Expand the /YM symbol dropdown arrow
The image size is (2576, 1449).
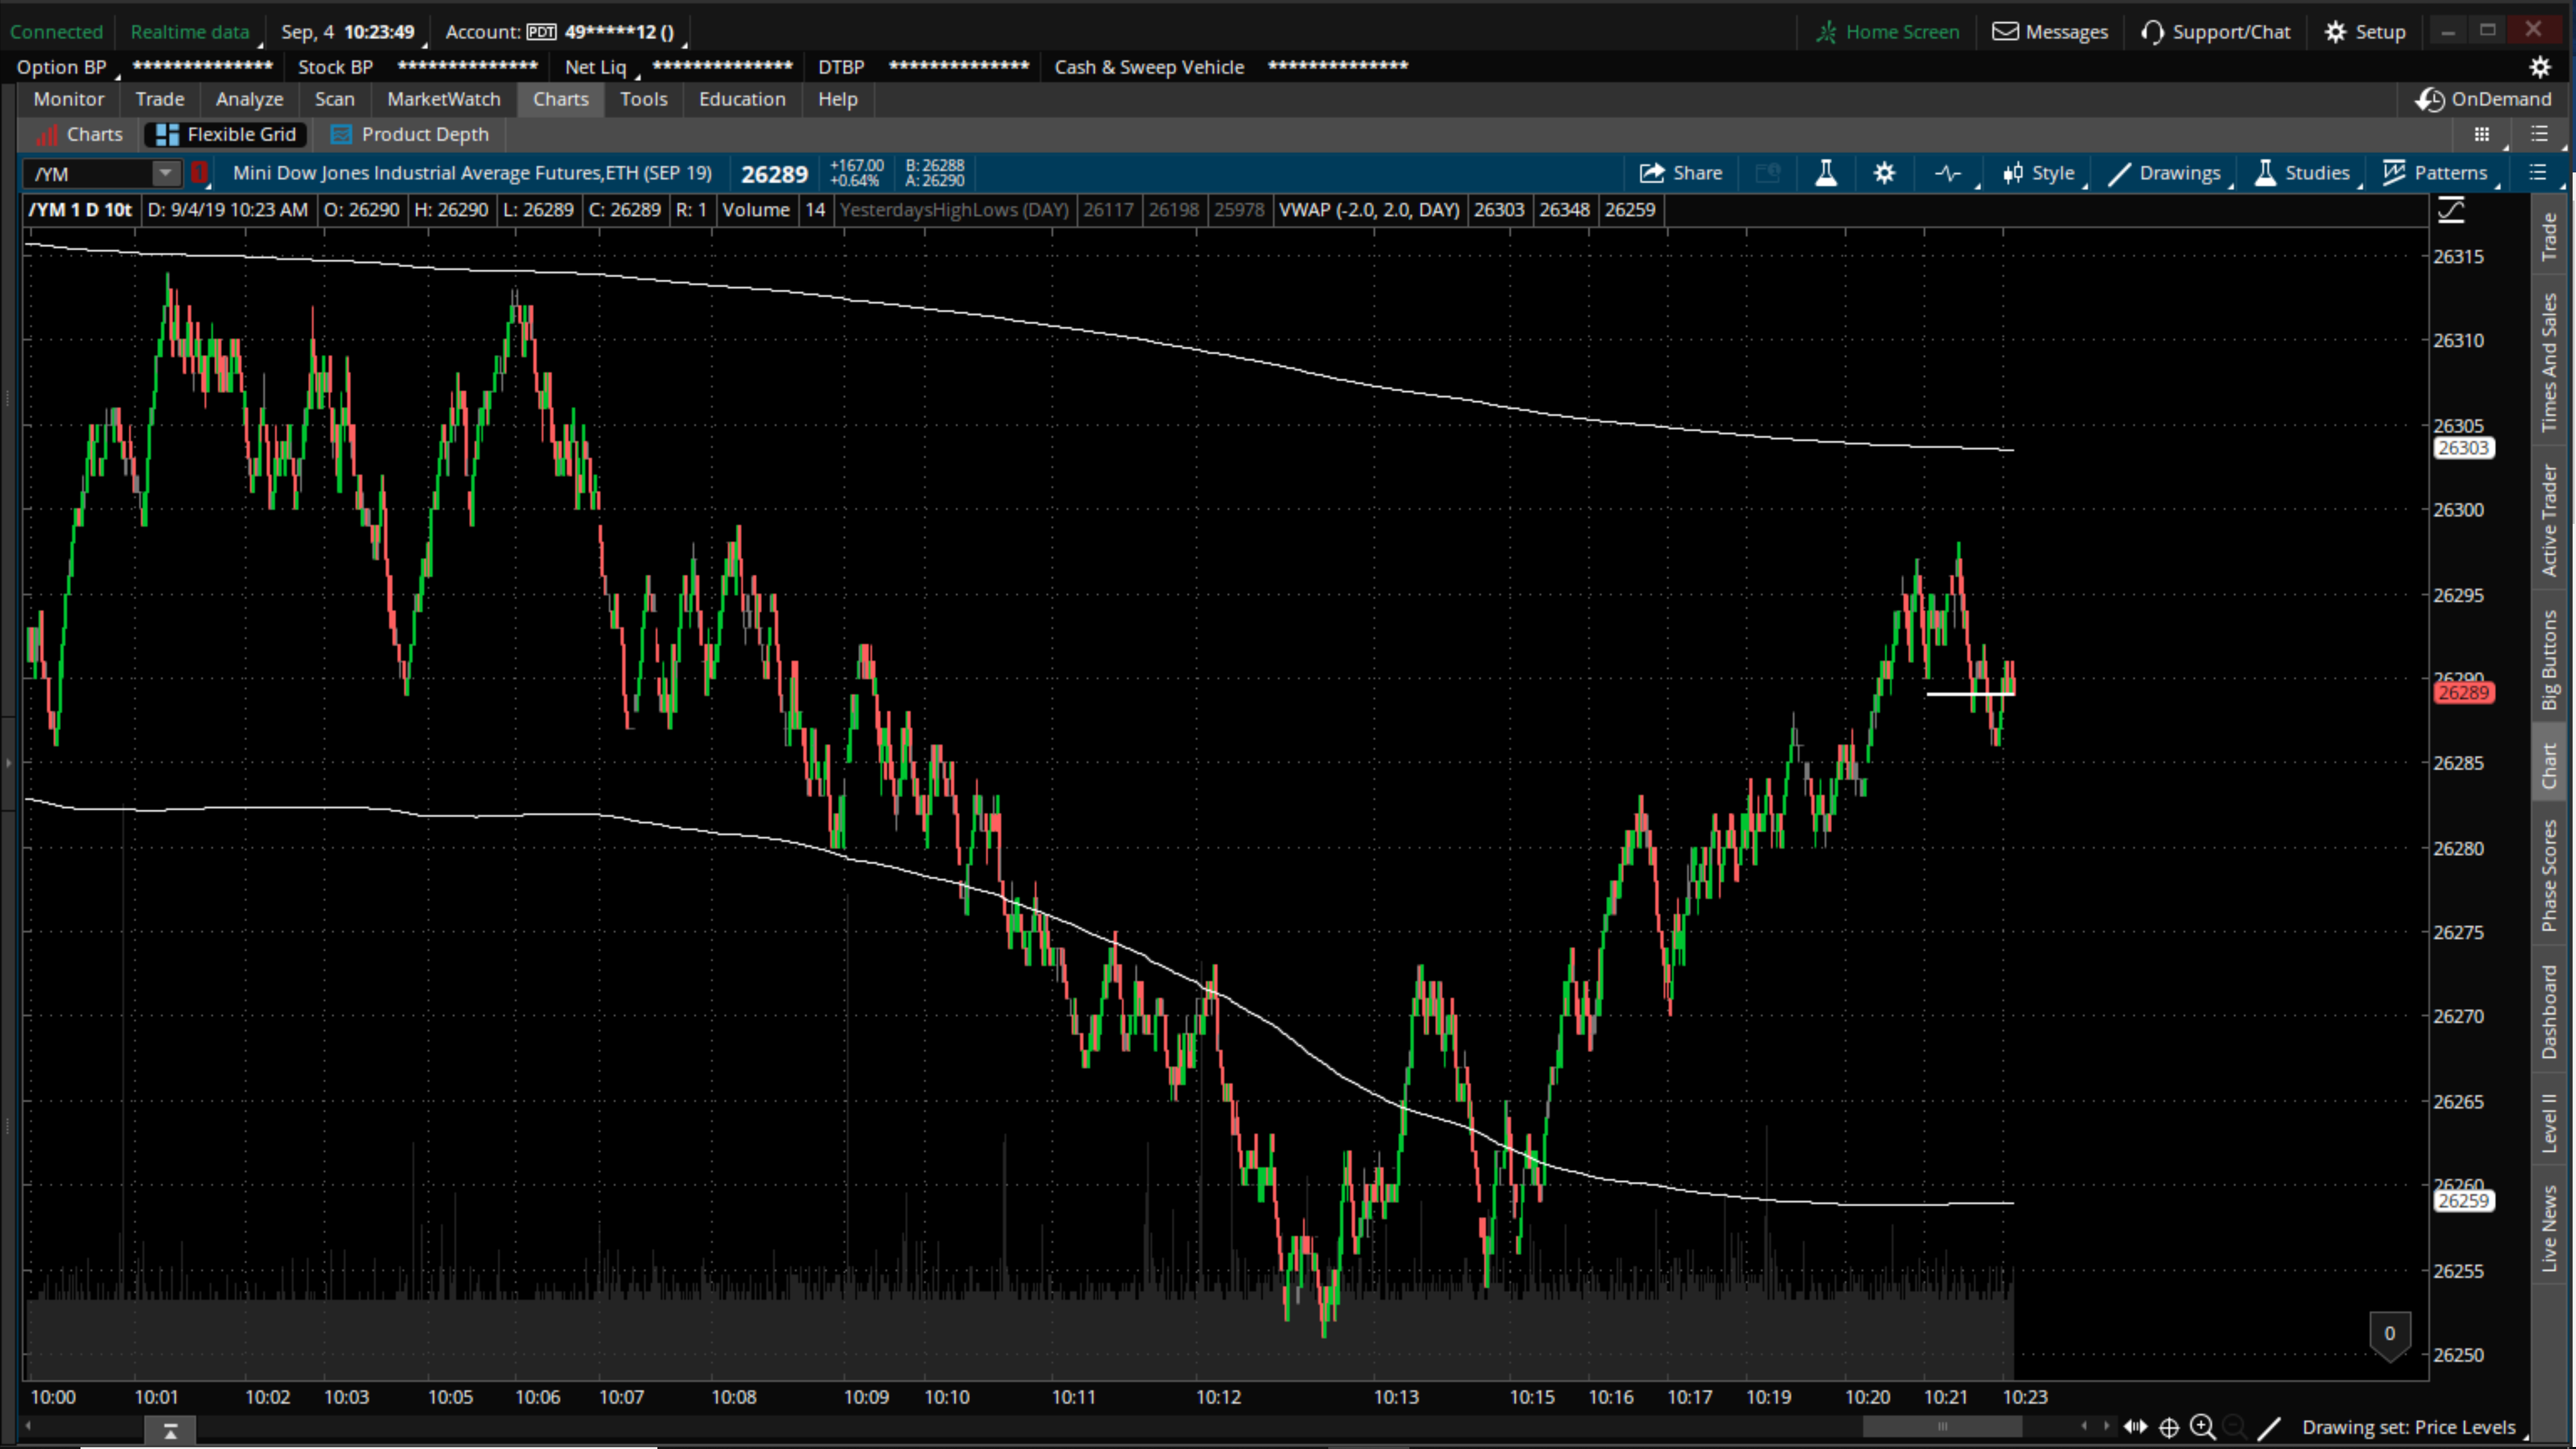[x=165, y=173]
